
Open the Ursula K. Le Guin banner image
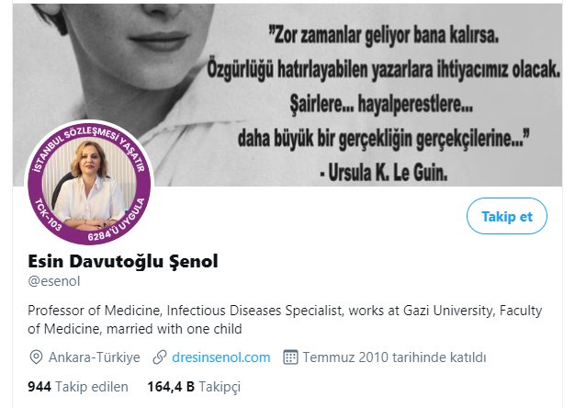coord(287,95)
